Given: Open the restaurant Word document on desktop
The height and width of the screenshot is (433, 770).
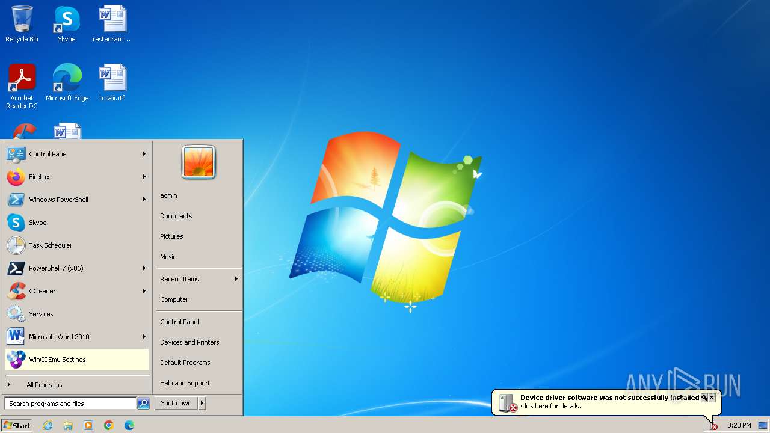Looking at the screenshot, I should 112,24.
